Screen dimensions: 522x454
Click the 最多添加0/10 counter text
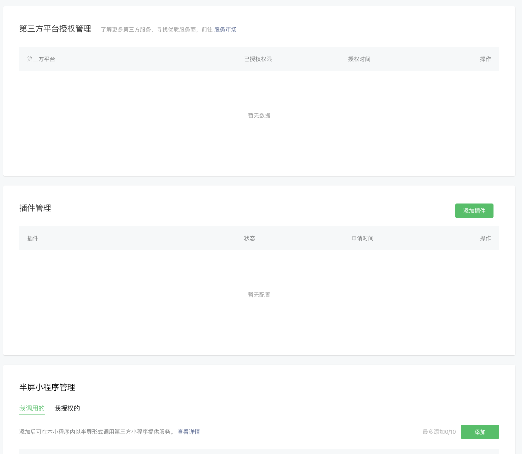[439, 432]
